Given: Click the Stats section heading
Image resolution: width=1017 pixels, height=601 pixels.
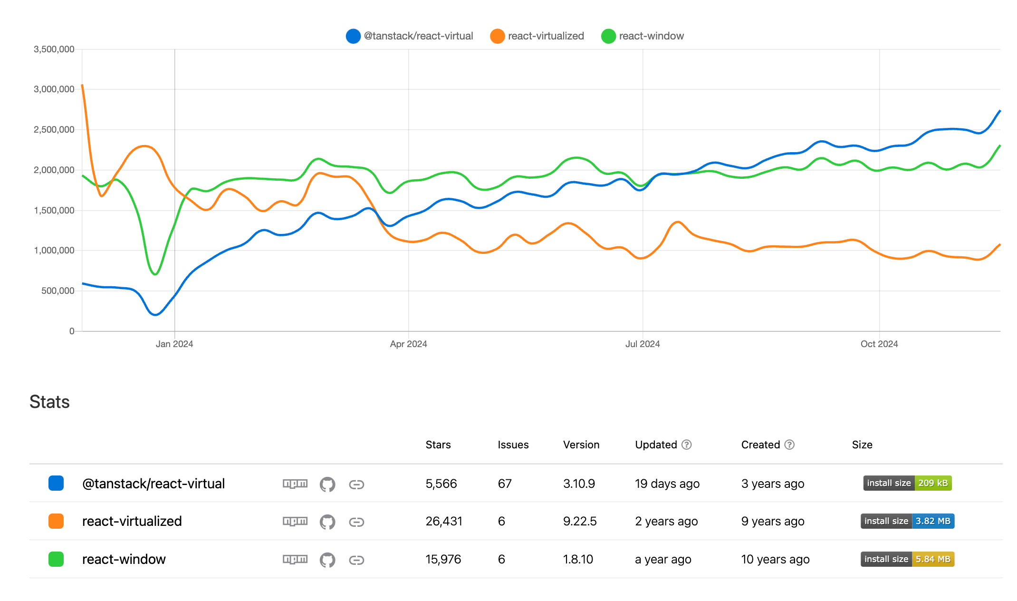Looking at the screenshot, I should coord(49,402).
